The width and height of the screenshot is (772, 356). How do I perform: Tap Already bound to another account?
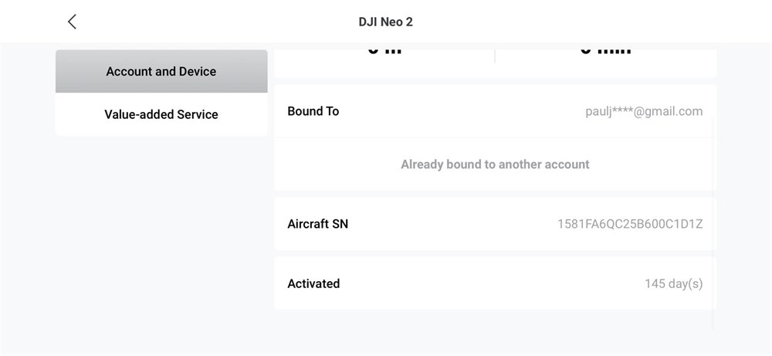[495, 164]
